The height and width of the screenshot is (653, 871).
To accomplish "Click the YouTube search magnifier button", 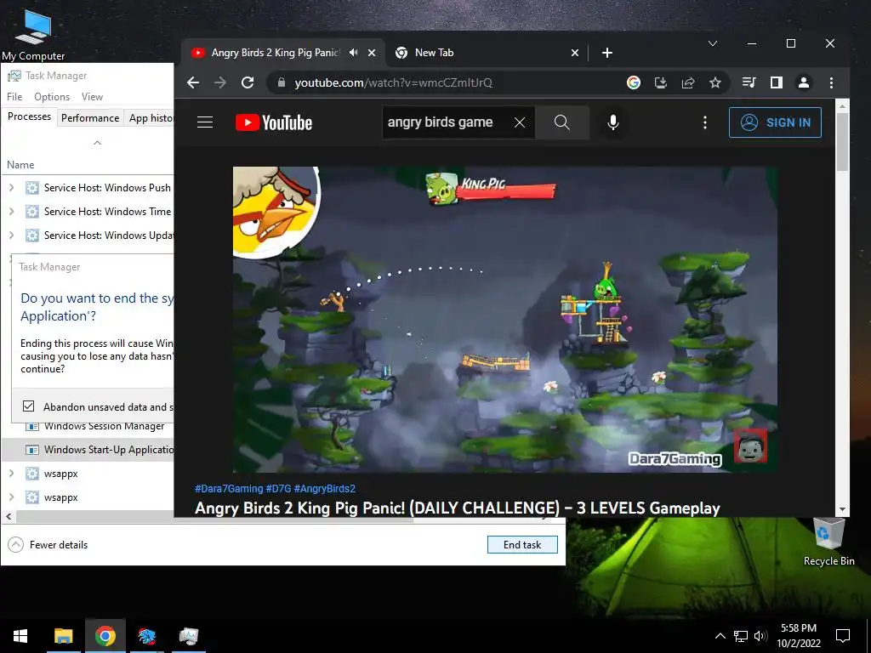I will (x=562, y=122).
